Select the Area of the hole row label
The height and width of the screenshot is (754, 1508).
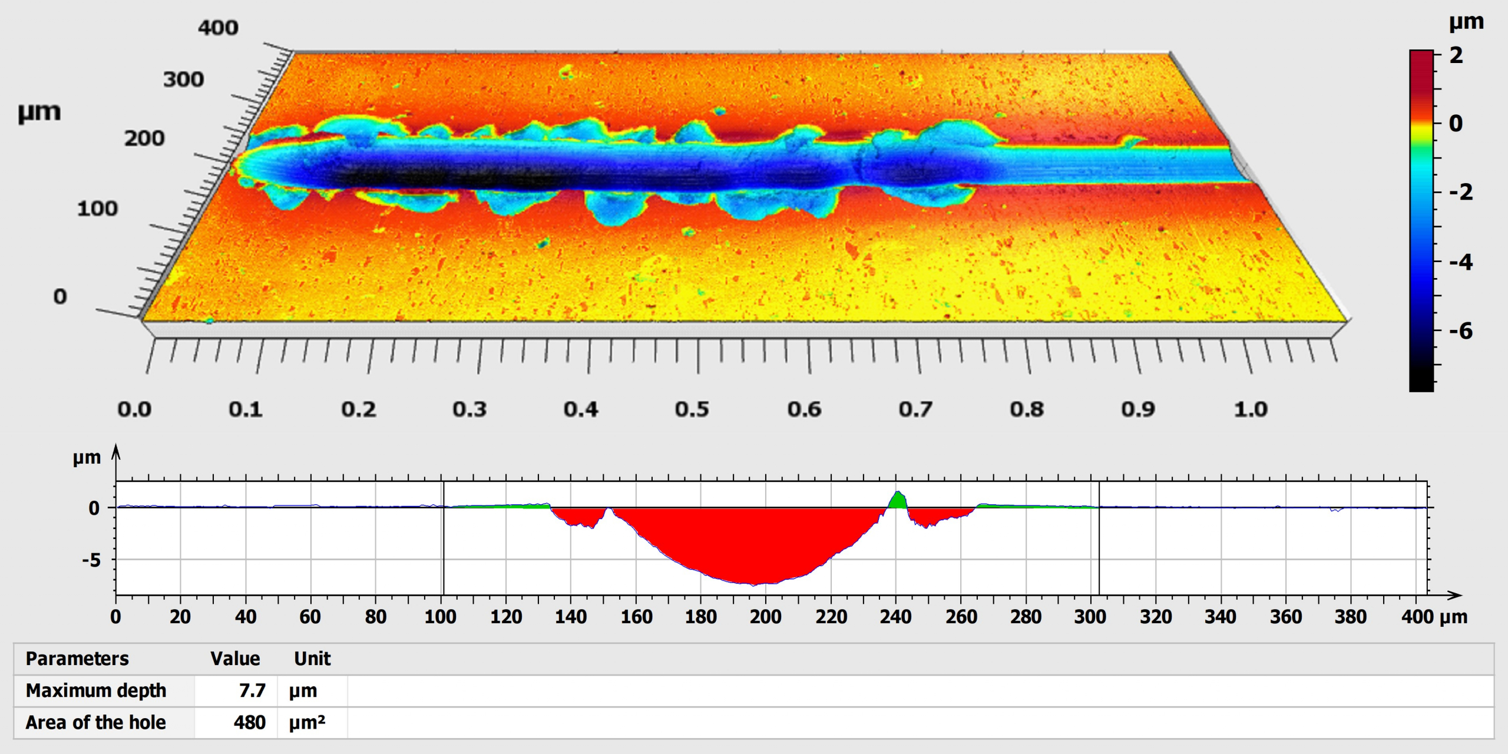tap(96, 722)
